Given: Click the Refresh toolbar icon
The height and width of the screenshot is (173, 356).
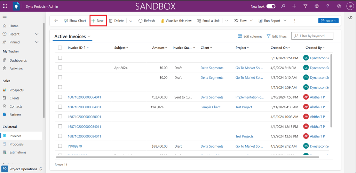Looking at the screenshot, I should [x=141, y=21].
